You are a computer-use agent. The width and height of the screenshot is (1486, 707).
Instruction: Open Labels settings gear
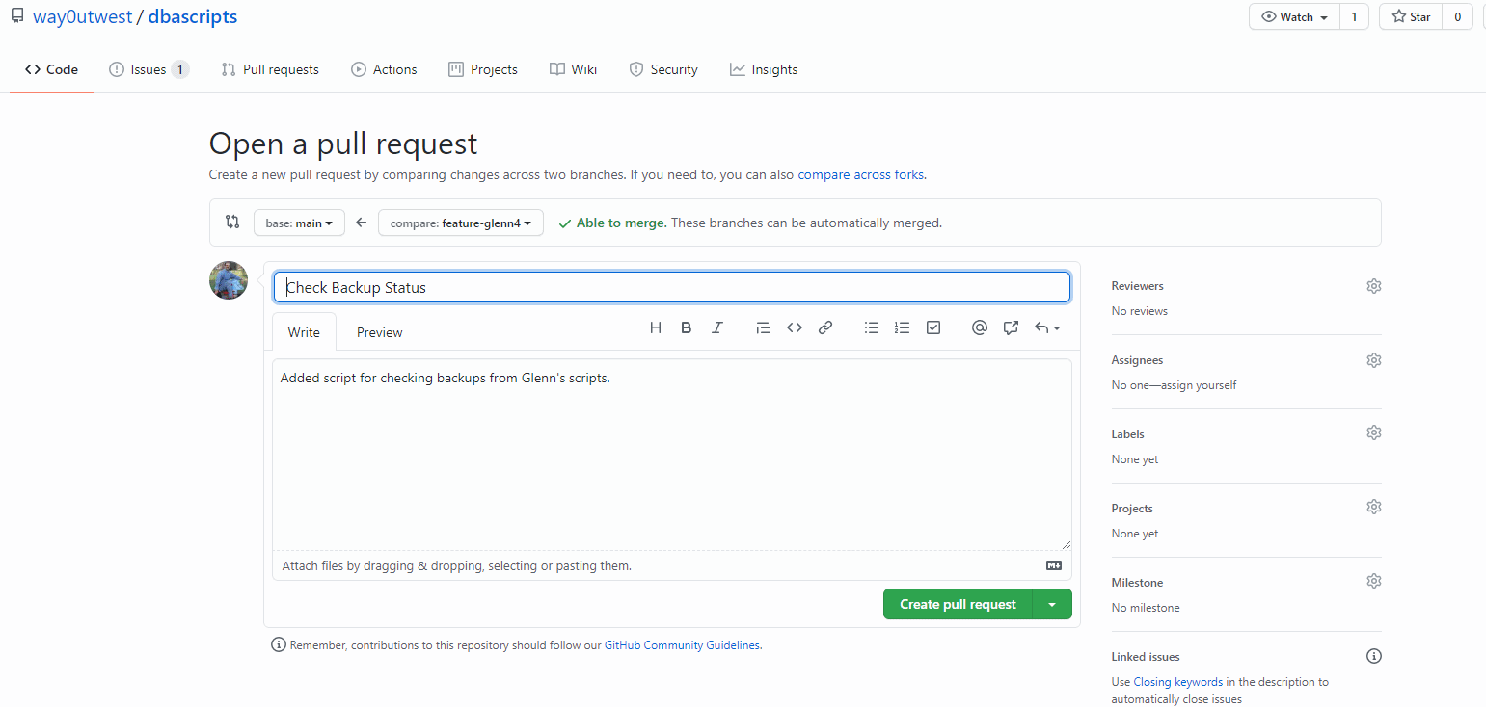coord(1374,433)
